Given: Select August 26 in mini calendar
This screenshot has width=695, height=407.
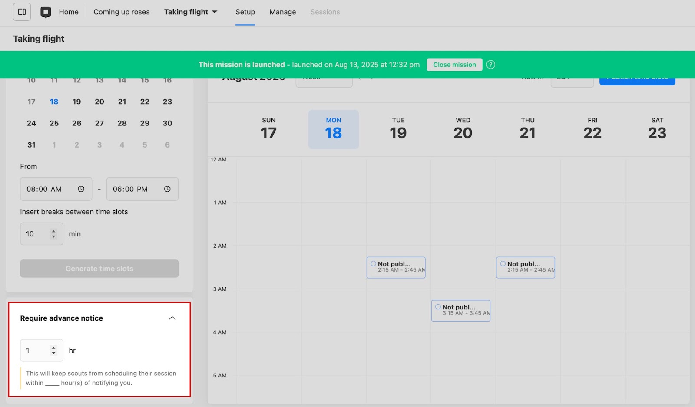Looking at the screenshot, I should point(77,123).
